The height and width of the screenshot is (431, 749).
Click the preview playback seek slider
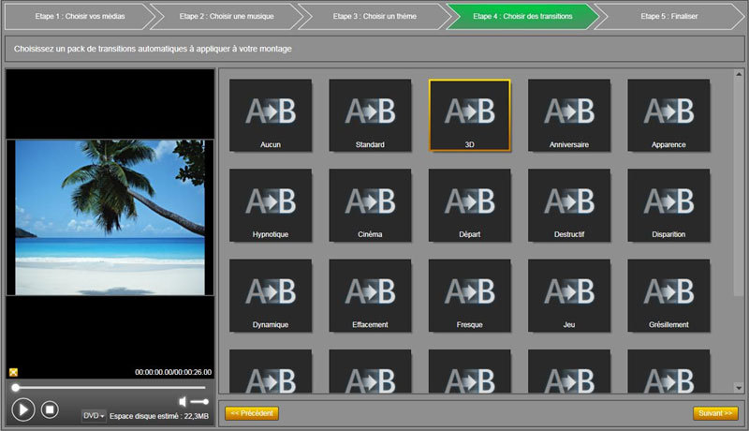click(x=109, y=386)
